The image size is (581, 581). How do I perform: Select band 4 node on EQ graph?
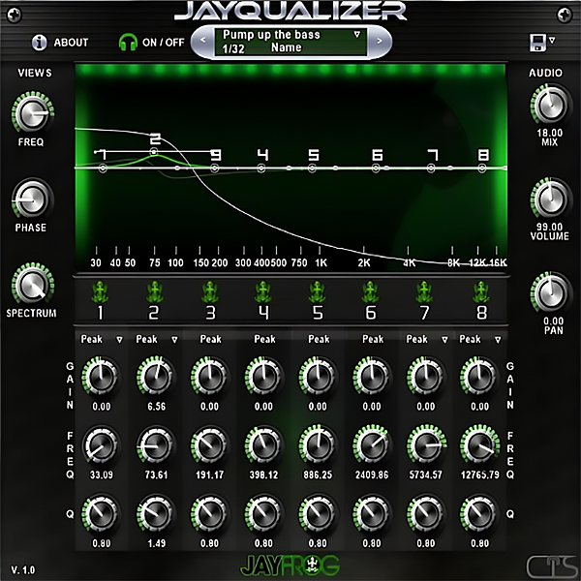pos(261,168)
